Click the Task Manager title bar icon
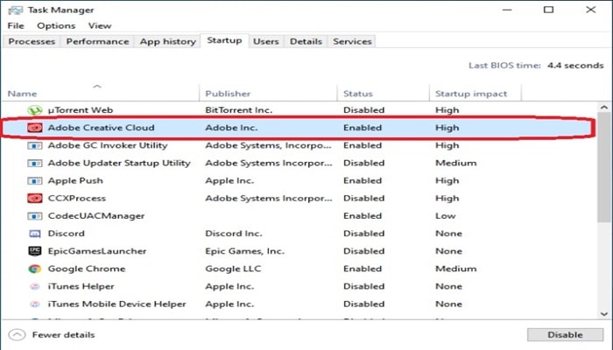Viewport: 613px width, 350px height. point(15,10)
